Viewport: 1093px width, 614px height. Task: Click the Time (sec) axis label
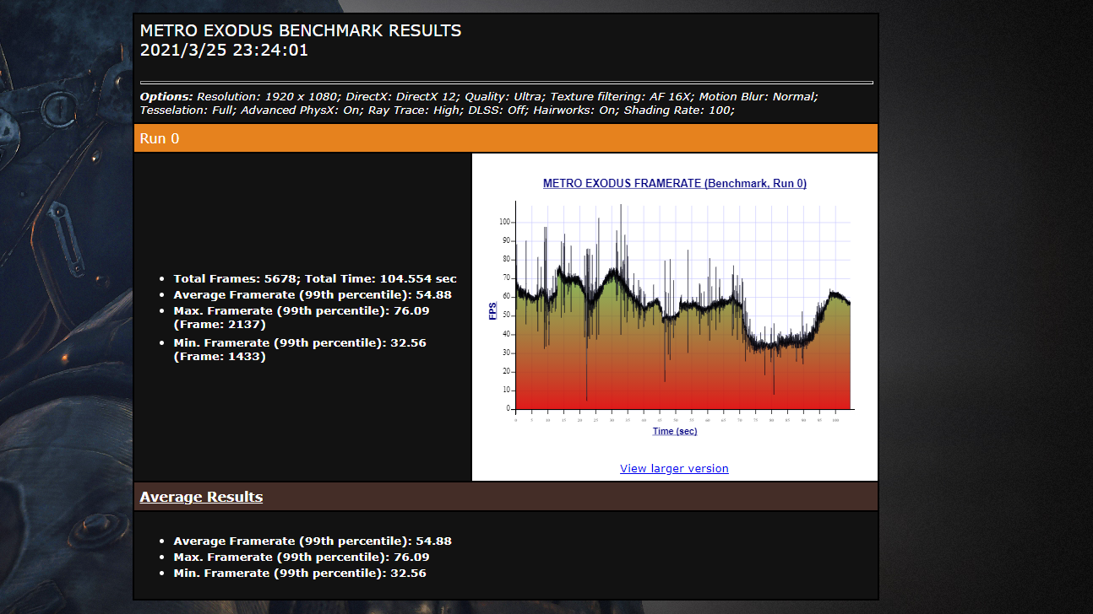tap(674, 431)
